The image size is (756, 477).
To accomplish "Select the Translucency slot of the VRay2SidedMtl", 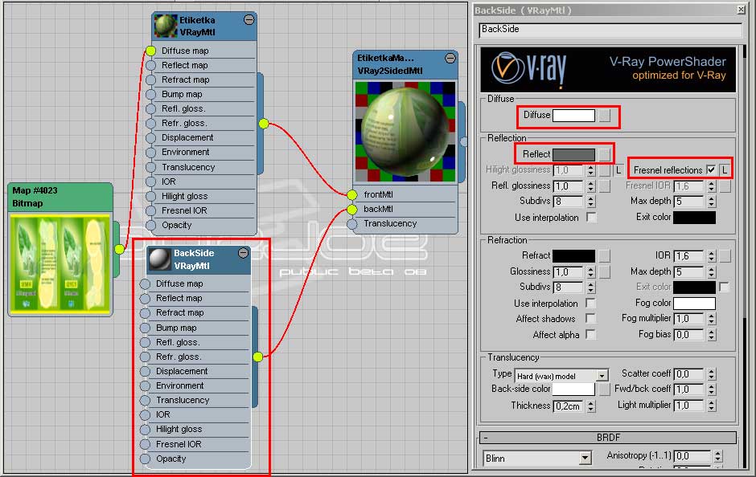I will coord(390,224).
